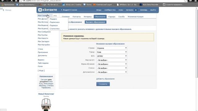Open Мои Сообщения in sidebar

click(x=44, y=32)
